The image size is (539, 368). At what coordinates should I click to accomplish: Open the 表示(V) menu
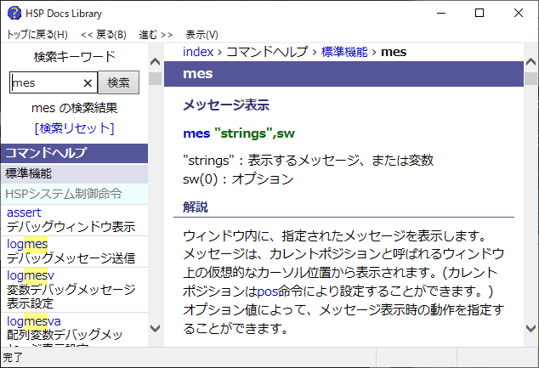point(201,35)
